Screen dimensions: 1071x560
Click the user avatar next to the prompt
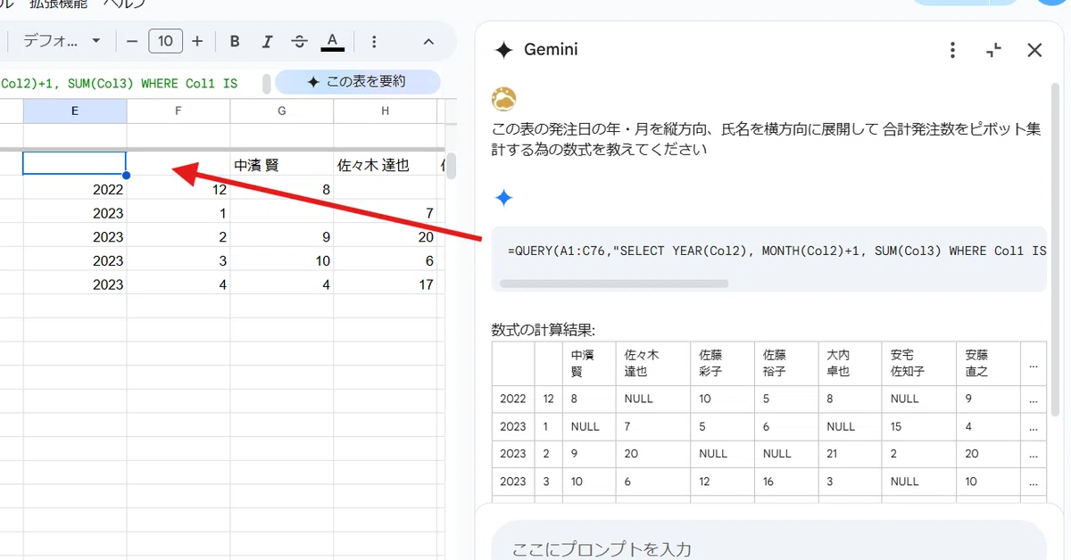pyautogui.click(x=504, y=99)
